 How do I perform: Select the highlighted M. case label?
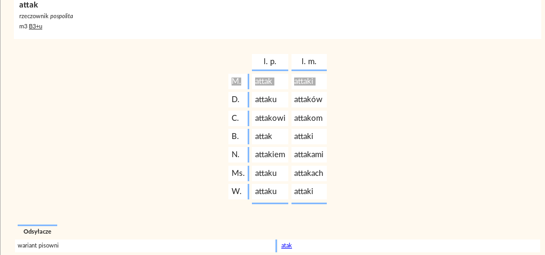(236, 81)
